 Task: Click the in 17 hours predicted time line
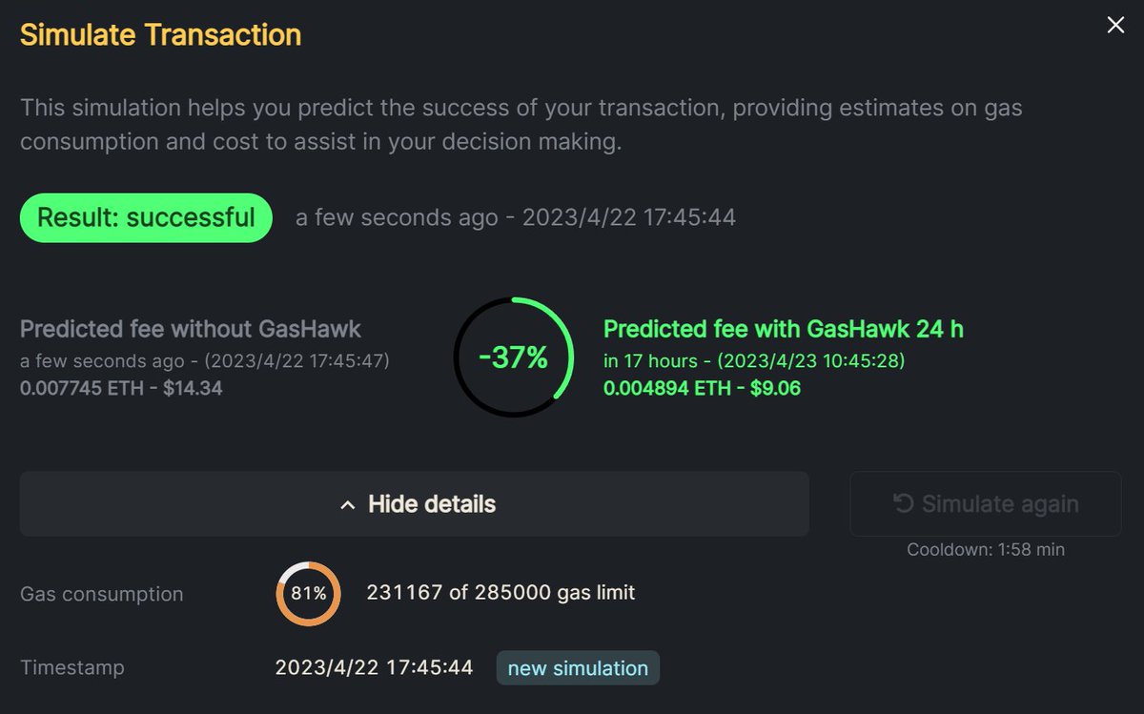pos(755,362)
